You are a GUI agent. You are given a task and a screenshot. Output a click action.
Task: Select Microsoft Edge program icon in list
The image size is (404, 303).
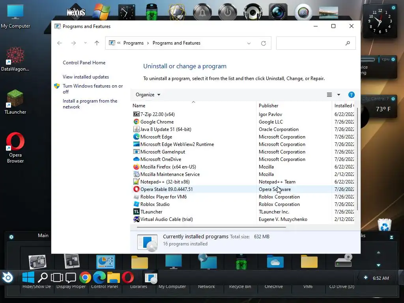[x=136, y=137]
